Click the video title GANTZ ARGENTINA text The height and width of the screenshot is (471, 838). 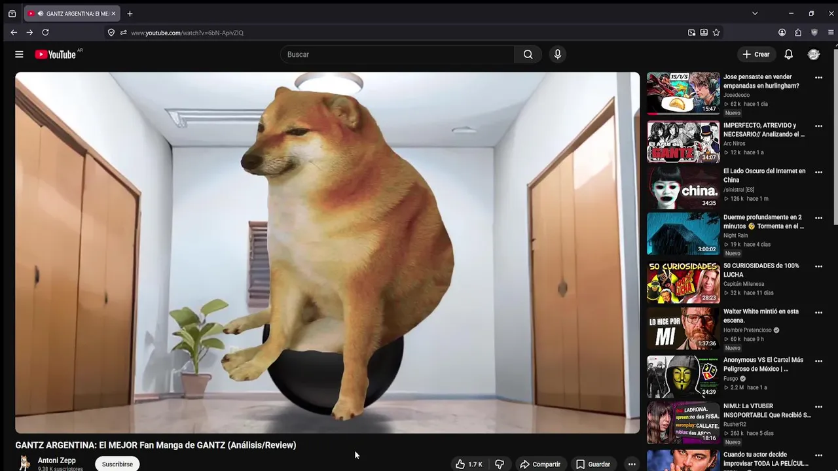156,445
